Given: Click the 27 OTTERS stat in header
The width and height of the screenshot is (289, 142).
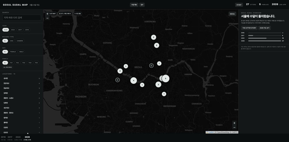Looking at the screenshot, I should [x=251, y=4].
